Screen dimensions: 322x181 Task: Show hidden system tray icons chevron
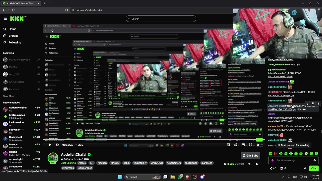(283, 177)
